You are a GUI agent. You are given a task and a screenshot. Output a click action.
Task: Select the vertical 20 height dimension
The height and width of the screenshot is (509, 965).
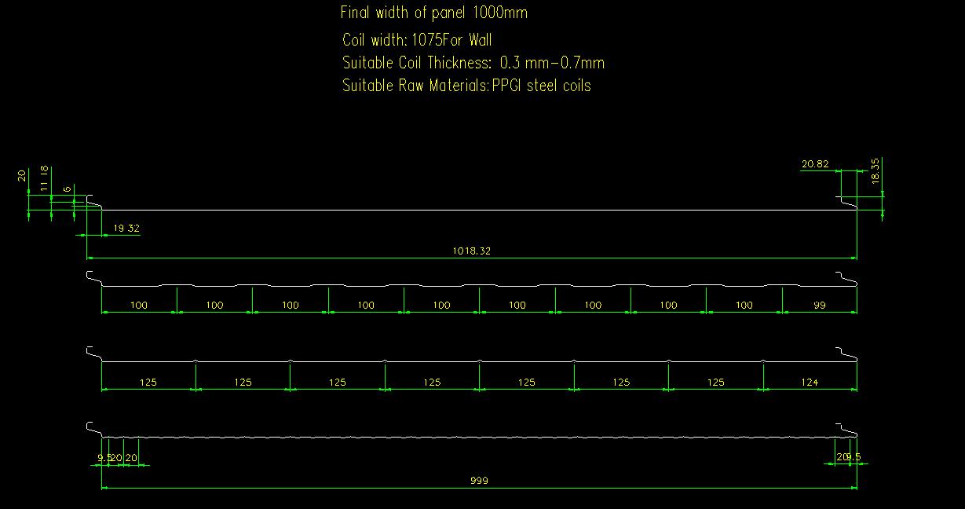tap(22, 176)
